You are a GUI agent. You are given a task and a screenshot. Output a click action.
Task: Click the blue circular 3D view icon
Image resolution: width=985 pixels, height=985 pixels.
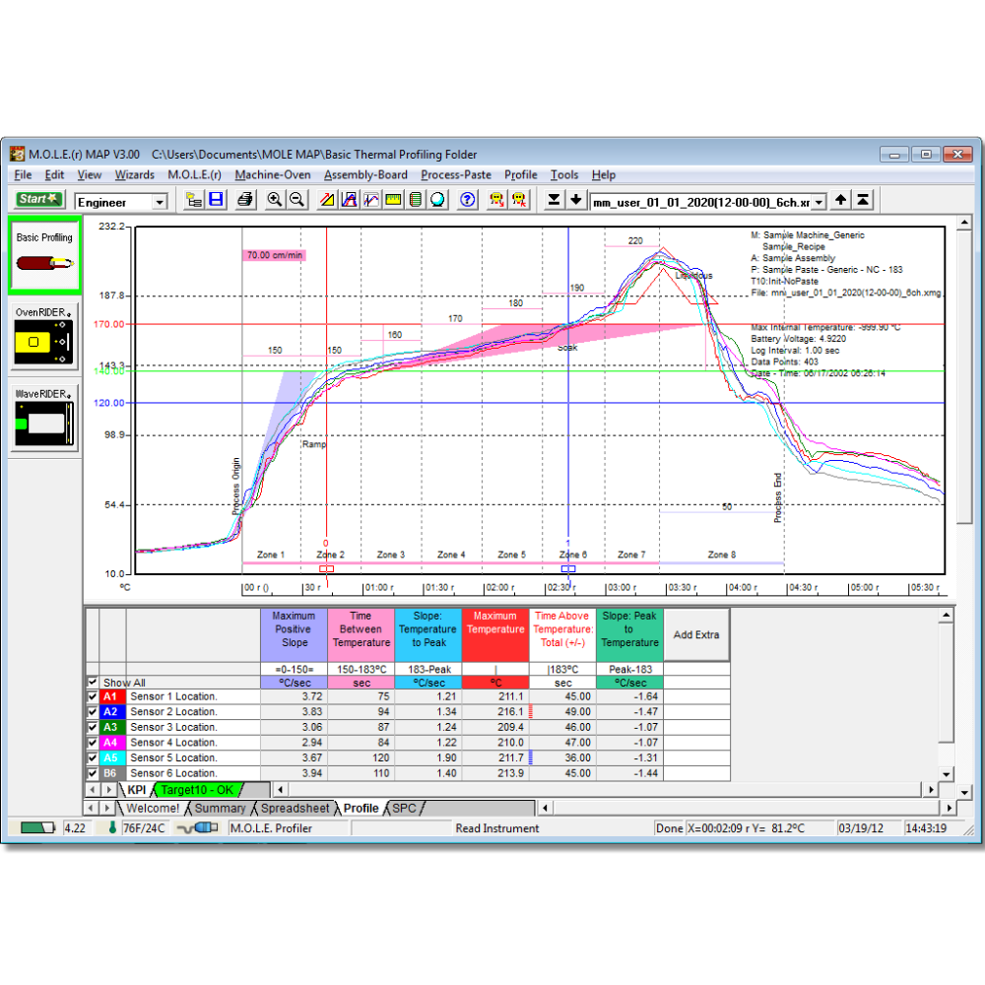click(x=437, y=200)
